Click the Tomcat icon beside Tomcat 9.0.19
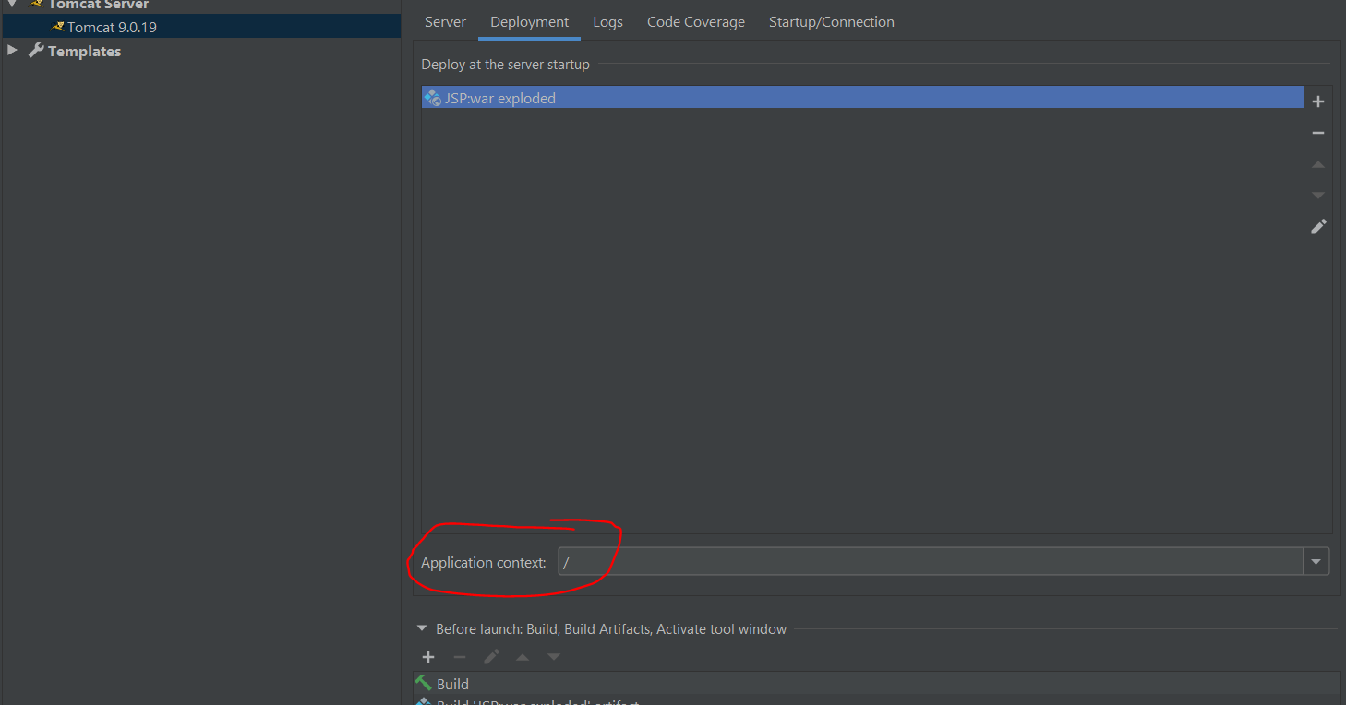Screen dimensions: 1346x705 point(57,27)
